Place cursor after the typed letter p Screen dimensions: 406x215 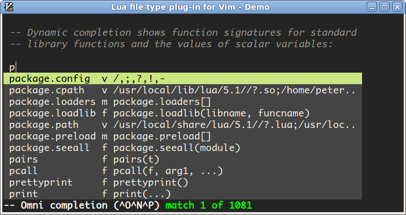(x=16, y=67)
